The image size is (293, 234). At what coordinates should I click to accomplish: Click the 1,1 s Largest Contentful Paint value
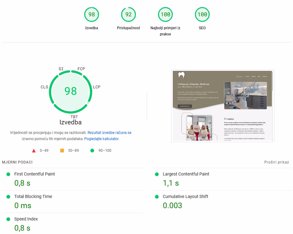[x=171, y=183]
